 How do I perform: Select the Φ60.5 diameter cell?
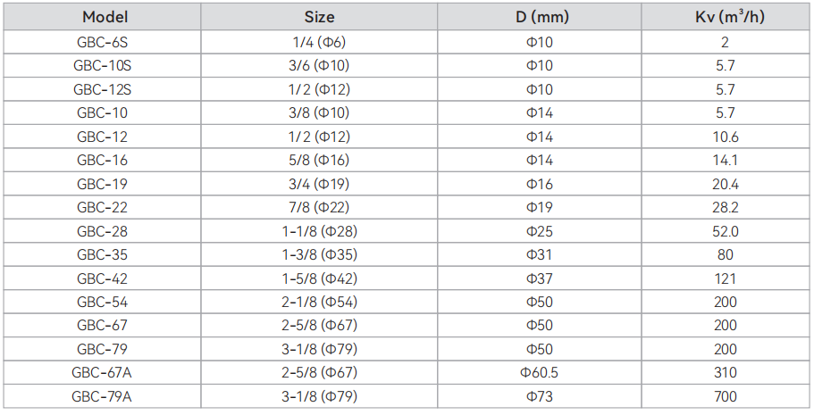point(540,372)
